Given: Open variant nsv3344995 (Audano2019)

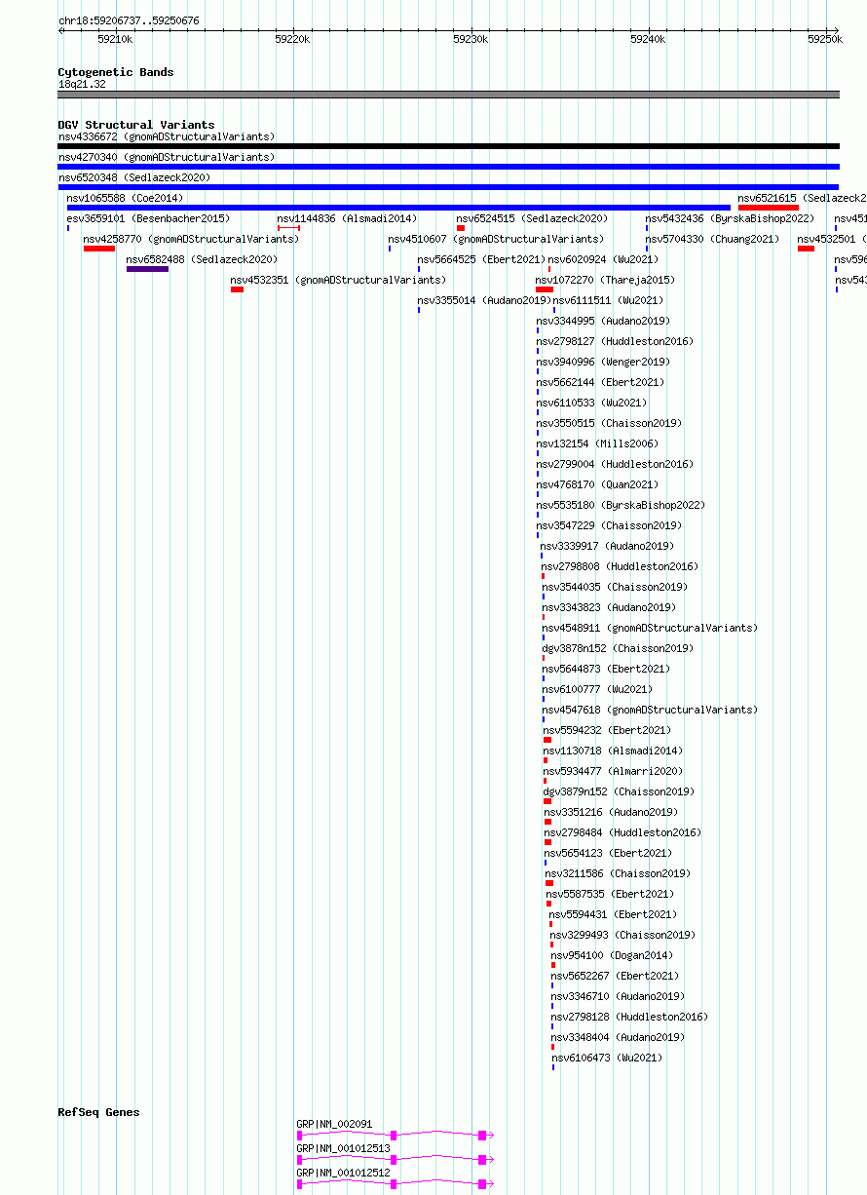Looking at the screenshot, I should pos(603,321).
